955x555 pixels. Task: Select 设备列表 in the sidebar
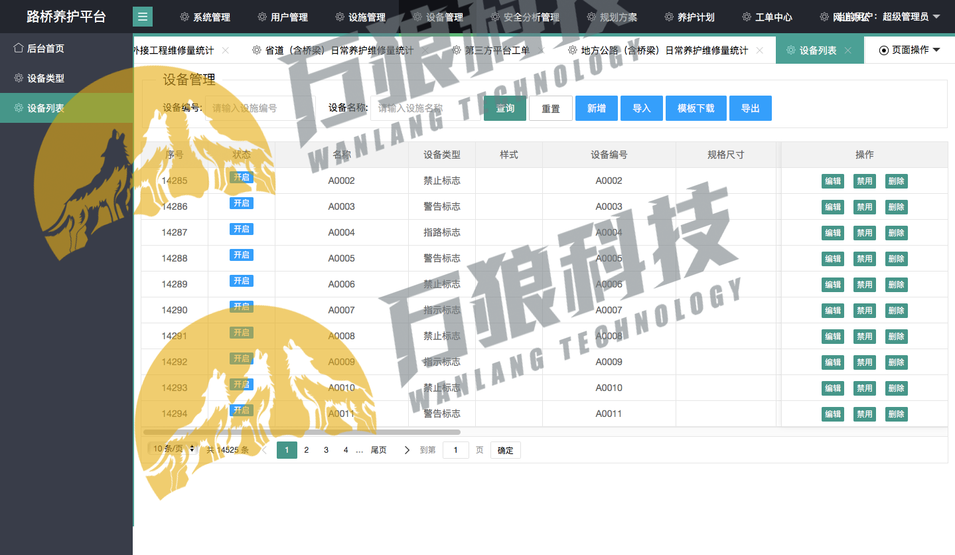[x=66, y=108]
